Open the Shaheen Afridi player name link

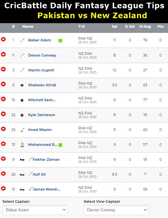pos(42,85)
